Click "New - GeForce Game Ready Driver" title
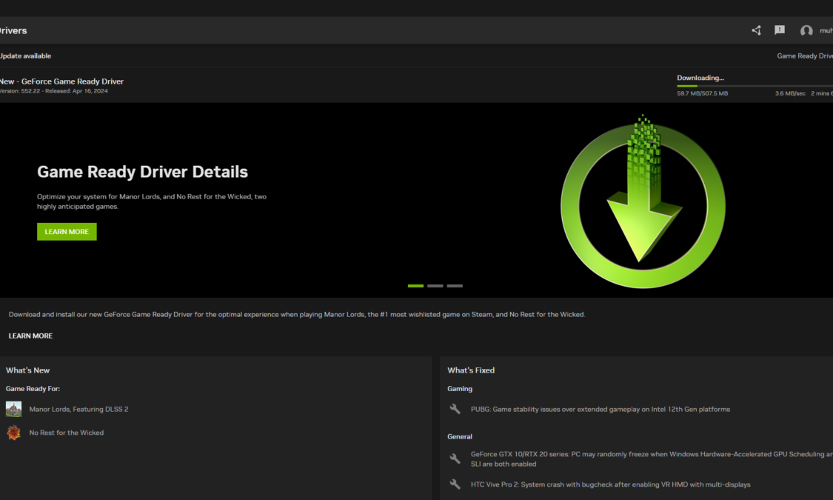 pos(61,81)
